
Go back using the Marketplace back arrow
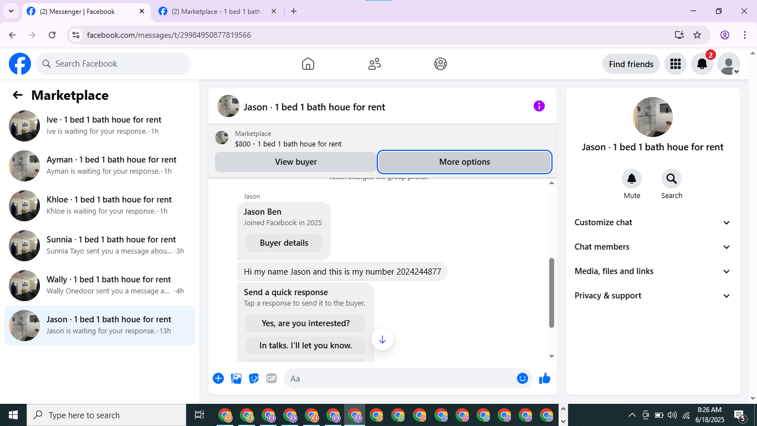coord(18,95)
